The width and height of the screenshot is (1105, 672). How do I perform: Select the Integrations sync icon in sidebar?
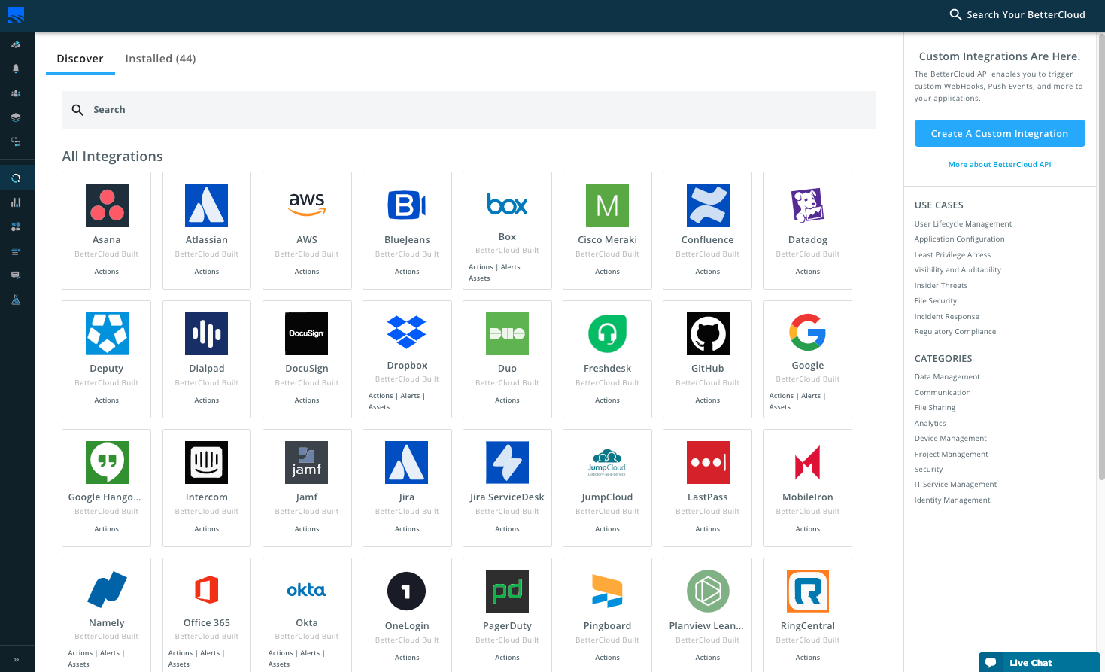pos(16,177)
